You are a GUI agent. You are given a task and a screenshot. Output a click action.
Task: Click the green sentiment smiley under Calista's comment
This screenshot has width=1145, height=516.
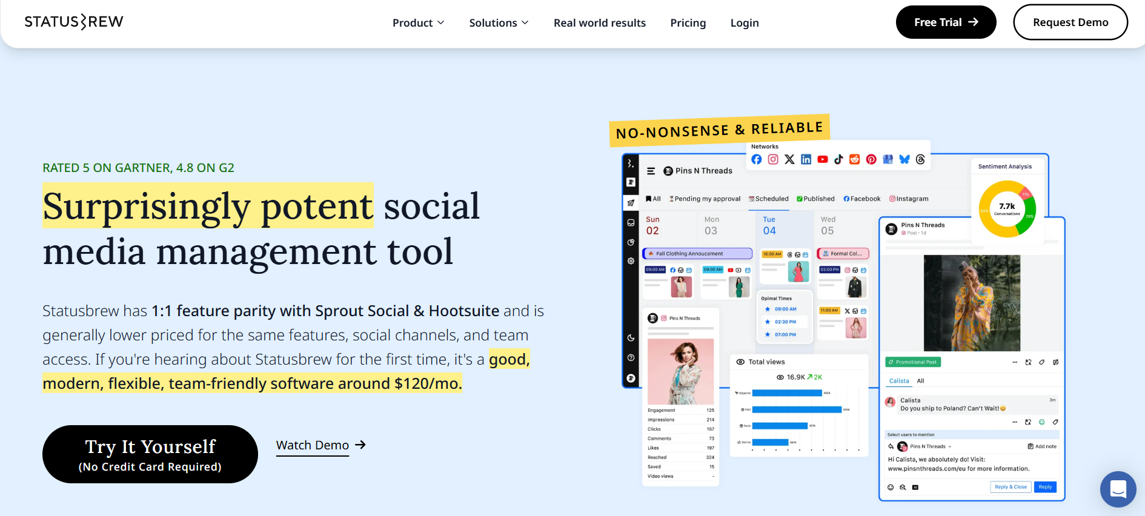pyautogui.click(x=1041, y=422)
